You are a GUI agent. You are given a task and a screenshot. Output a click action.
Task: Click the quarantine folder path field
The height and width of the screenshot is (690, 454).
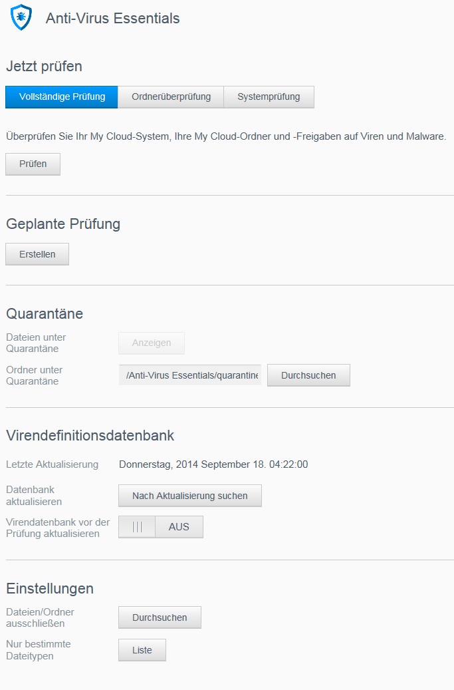click(x=190, y=375)
